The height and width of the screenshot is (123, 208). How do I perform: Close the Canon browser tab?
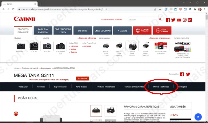tap(35, 4)
